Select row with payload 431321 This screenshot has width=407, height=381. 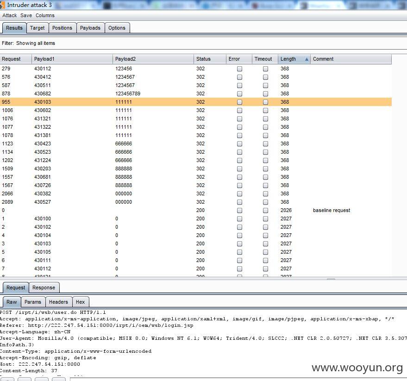point(196,119)
